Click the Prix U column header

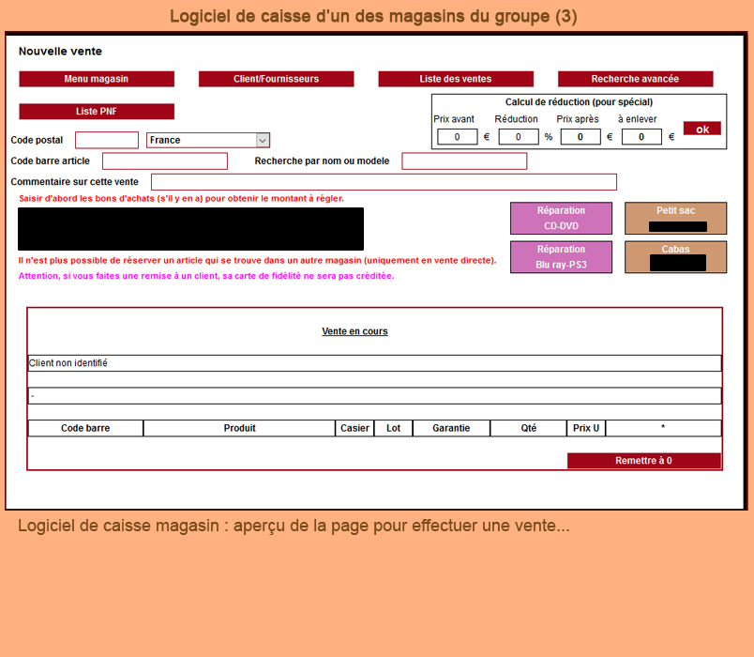click(586, 428)
